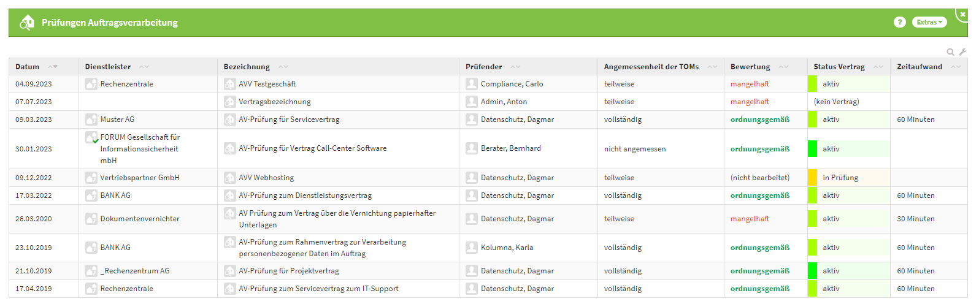Open the Extras dropdown menu
The height and width of the screenshot is (304, 979).
[929, 22]
